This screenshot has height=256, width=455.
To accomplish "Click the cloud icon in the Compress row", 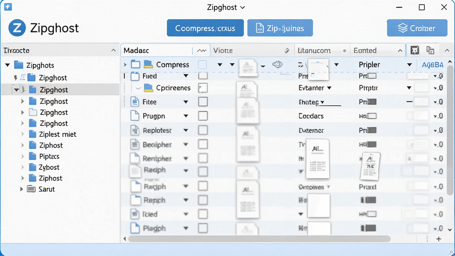I will pos(277,64).
